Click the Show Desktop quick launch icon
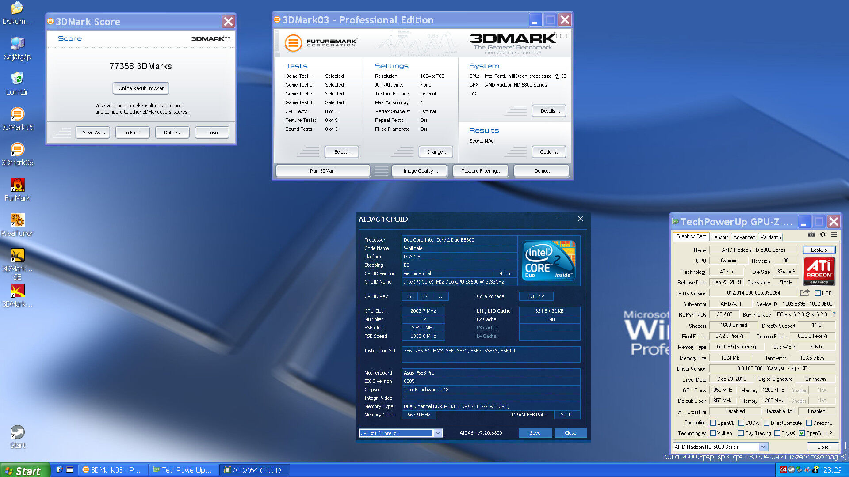Viewport: 849px width, 477px height. tap(70, 470)
